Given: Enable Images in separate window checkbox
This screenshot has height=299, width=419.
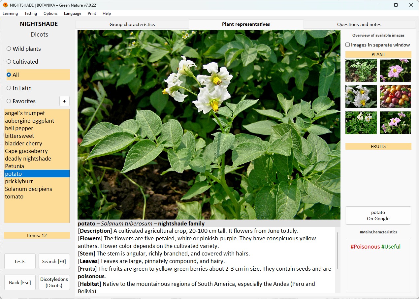Looking at the screenshot, I should pyautogui.click(x=378, y=45).
